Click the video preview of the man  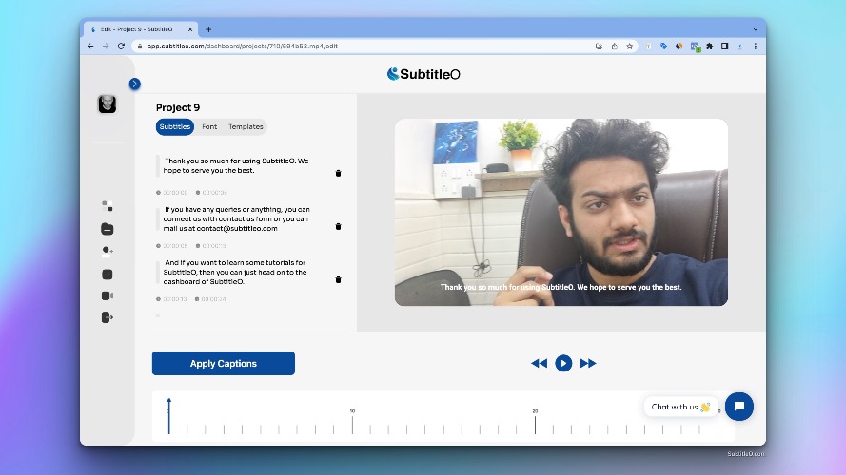(561, 212)
